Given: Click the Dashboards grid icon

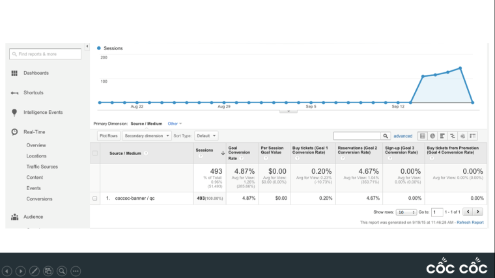Looking at the screenshot, I should 14,73.
